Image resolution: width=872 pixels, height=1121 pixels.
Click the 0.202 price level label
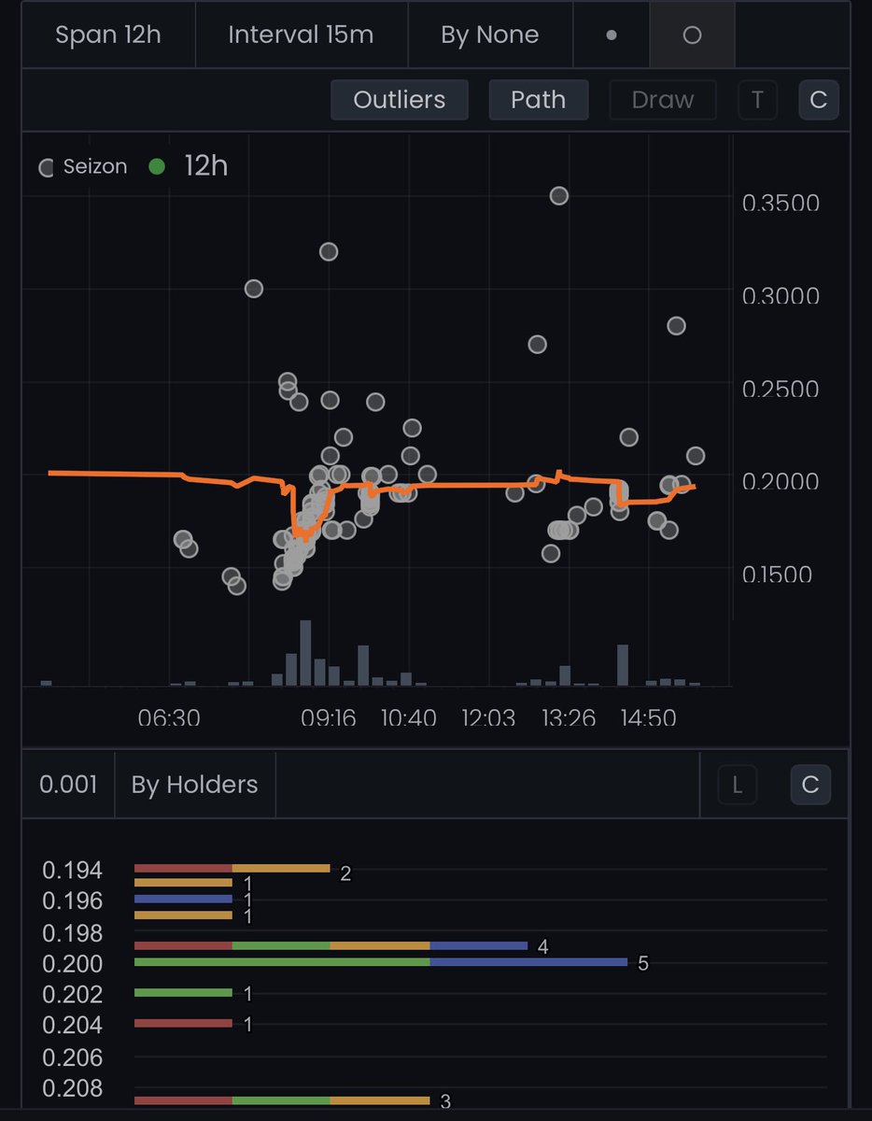click(73, 994)
